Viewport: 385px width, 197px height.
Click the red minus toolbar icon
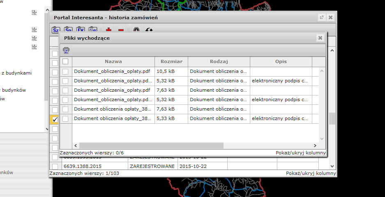coord(121,30)
